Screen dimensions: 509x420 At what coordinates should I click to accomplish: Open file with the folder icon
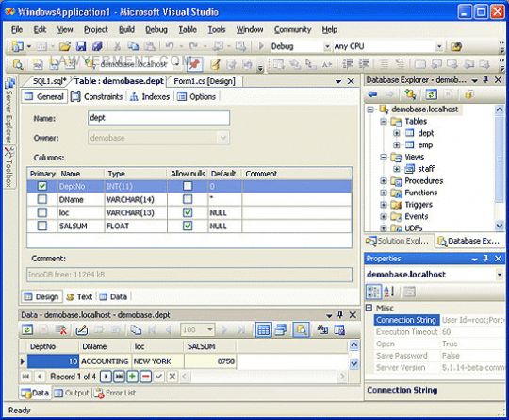point(65,46)
